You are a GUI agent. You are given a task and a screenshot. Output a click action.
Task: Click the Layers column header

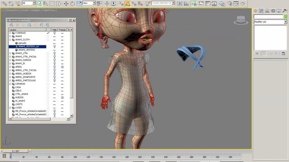27,30
